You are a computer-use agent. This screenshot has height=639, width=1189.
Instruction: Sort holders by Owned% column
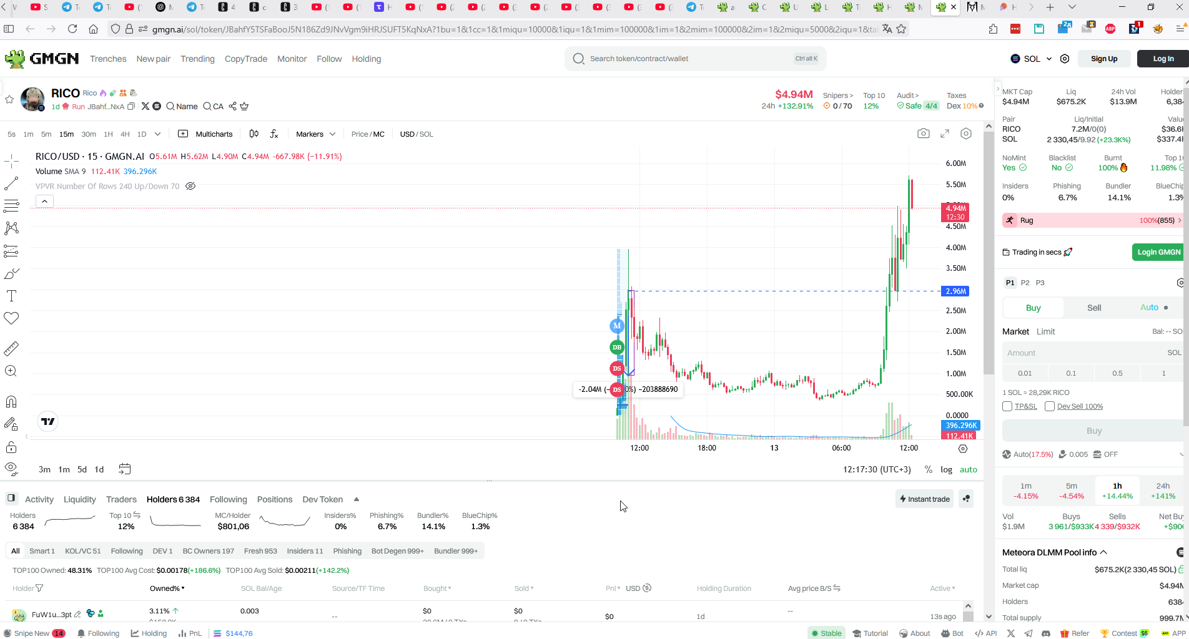tap(167, 588)
